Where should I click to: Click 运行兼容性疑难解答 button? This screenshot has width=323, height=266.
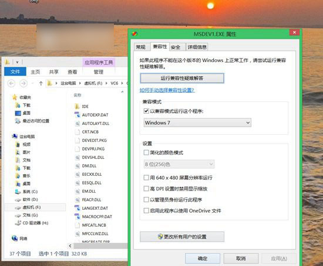point(182,78)
